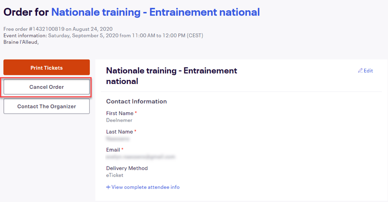Click the event title inside the white panel
388x202 pixels.
[x=171, y=76]
